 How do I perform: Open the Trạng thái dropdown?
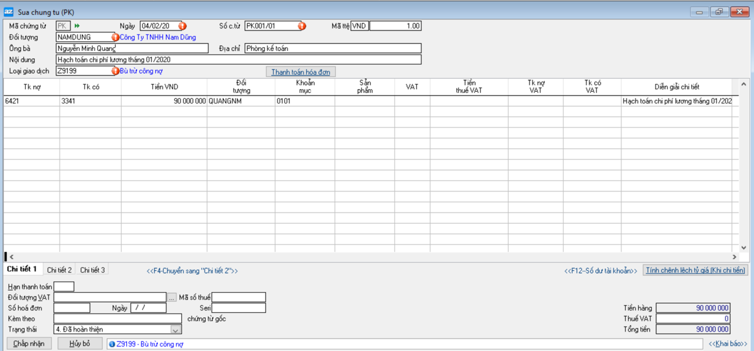tap(175, 330)
